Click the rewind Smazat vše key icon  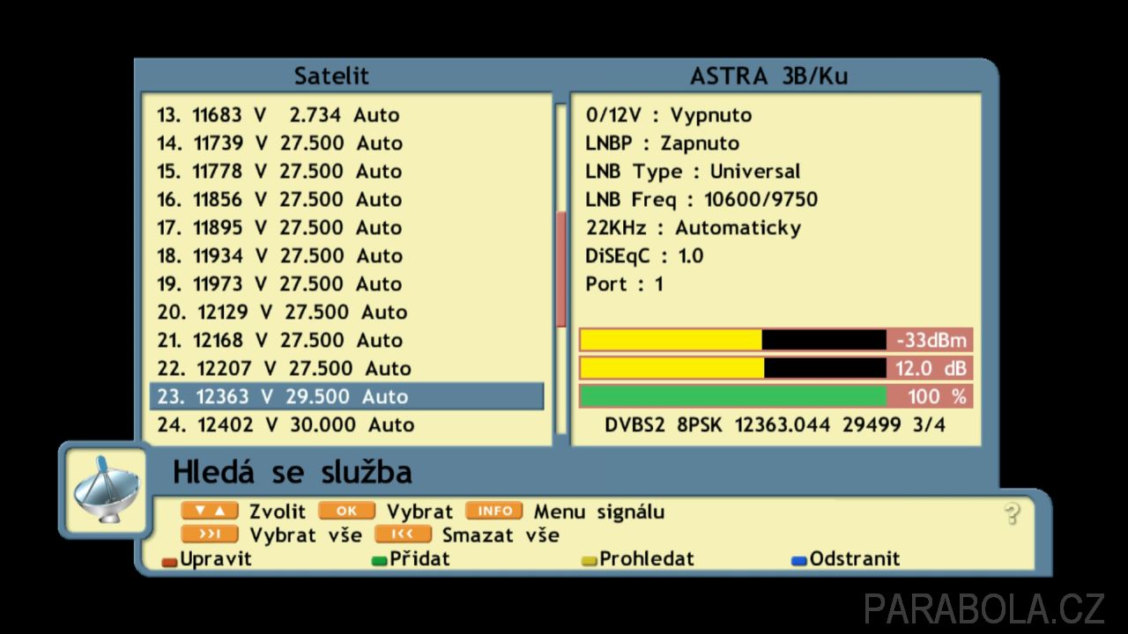(x=403, y=534)
